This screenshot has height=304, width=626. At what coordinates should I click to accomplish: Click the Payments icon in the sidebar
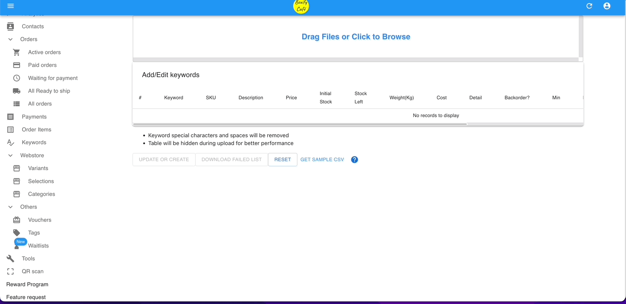click(x=10, y=116)
